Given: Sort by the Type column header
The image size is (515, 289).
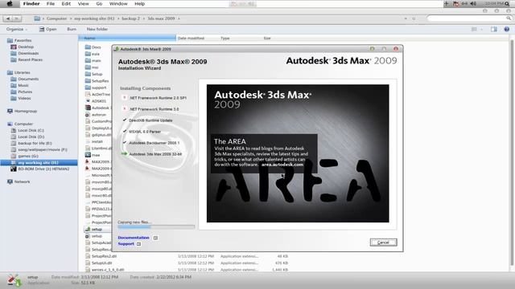Looking at the screenshot, I should 225,39.
